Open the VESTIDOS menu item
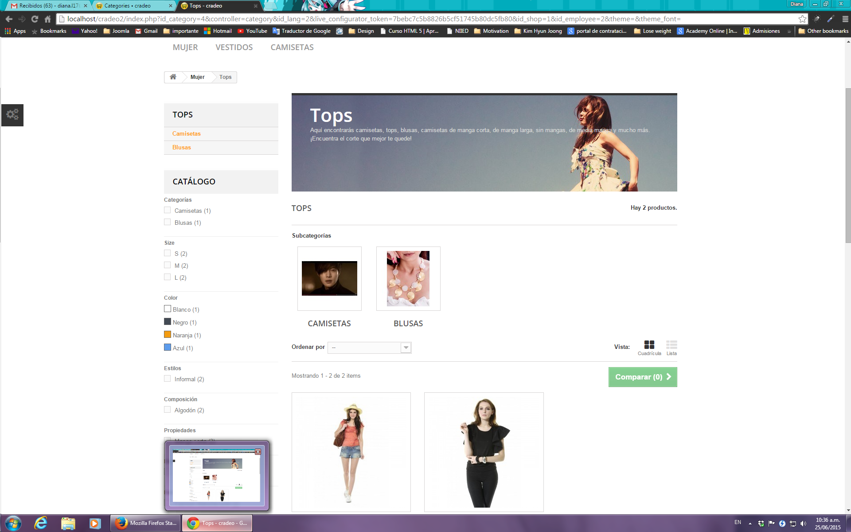851x532 pixels. (x=234, y=47)
